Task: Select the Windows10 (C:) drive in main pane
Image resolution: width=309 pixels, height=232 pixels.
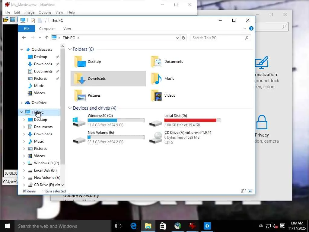Action: coord(108,120)
